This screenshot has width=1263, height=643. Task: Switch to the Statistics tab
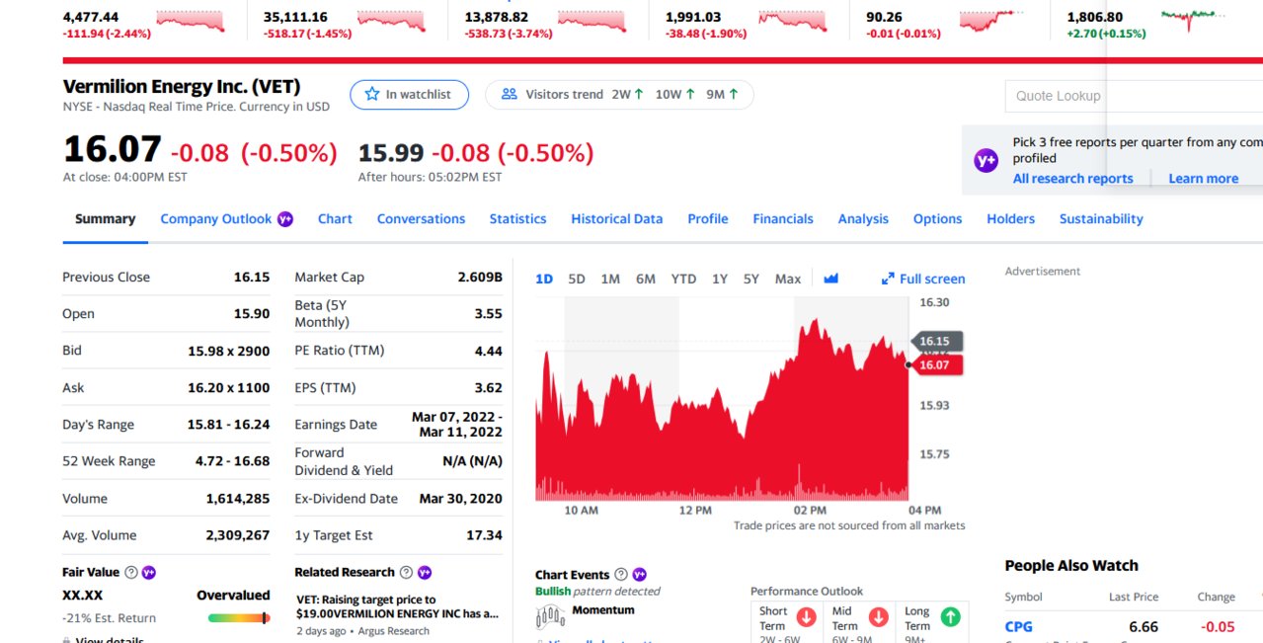pyautogui.click(x=517, y=219)
